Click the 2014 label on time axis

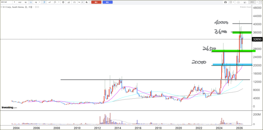click(118, 128)
